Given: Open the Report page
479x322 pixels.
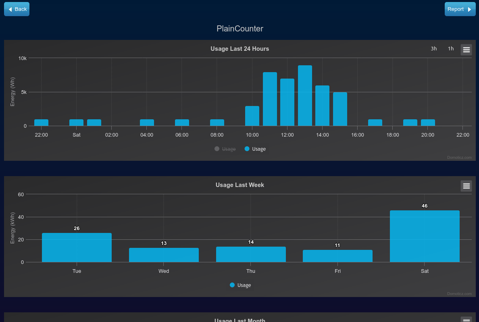Looking at the screenshot, I should tap(460, 9).
